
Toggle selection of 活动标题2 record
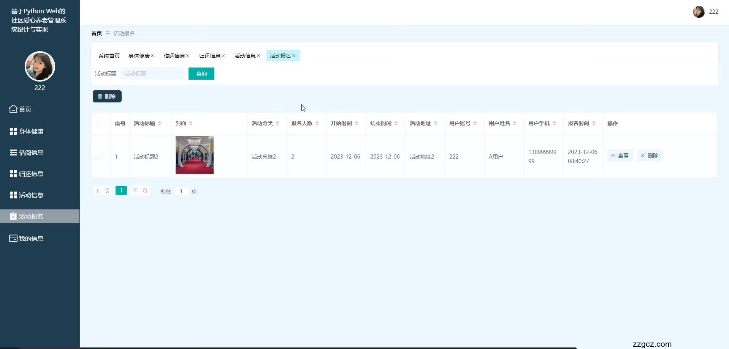(98, 156)
